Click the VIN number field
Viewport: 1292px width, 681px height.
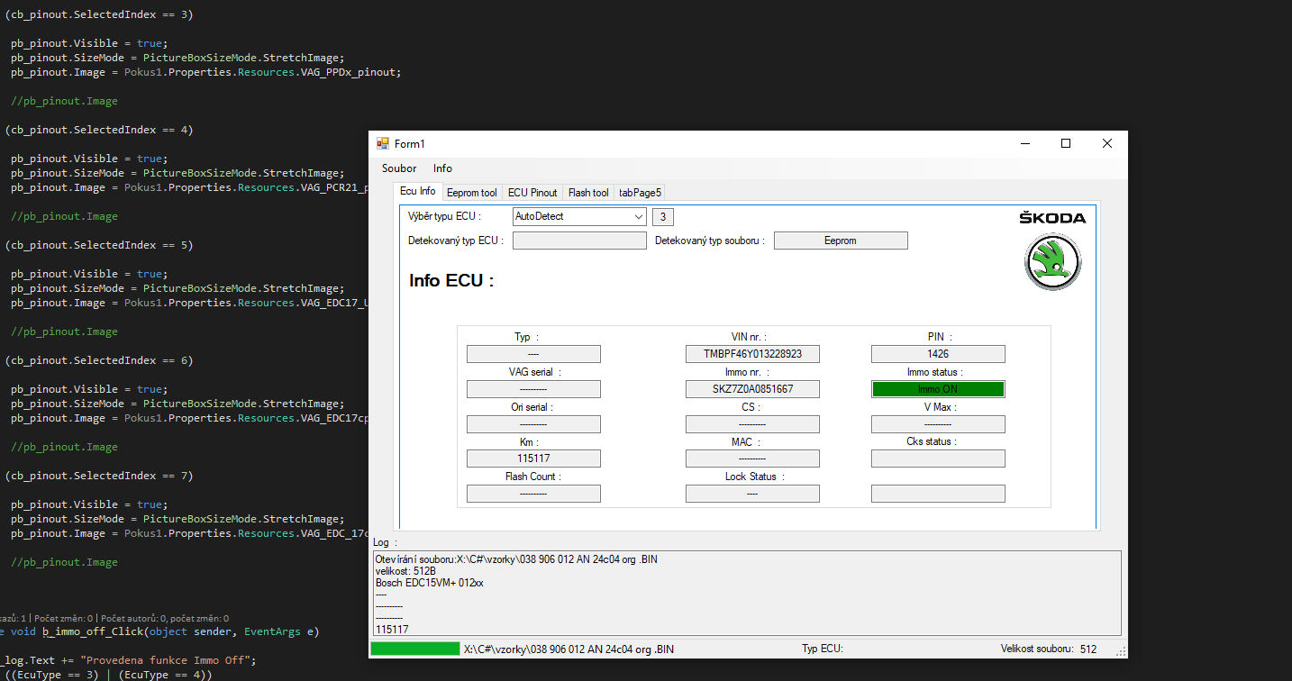(x=752, y=354)
